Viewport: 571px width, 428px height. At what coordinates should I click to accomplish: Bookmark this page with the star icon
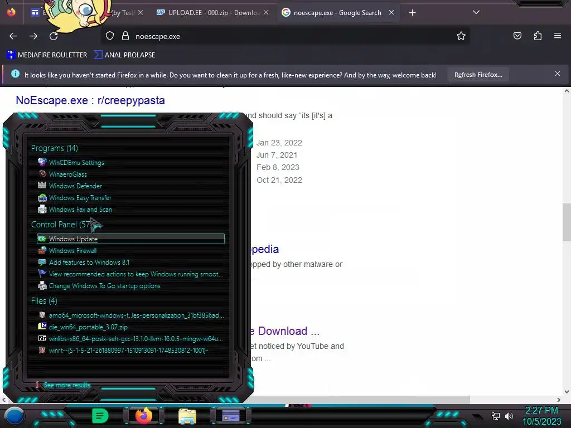click(461, 36)
